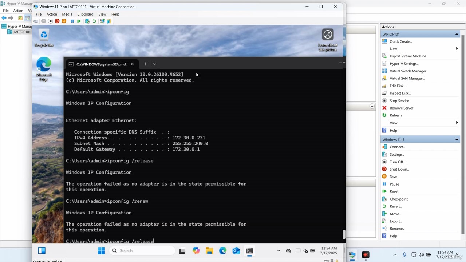Open the Recycle Bin desktop icon
This screenshot has width=466, height=262.
click(44, 39)
